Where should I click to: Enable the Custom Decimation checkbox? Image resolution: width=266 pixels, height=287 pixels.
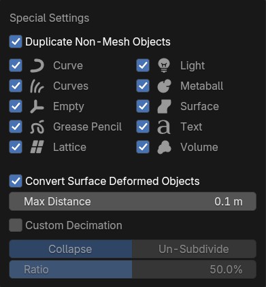[16, 225]
